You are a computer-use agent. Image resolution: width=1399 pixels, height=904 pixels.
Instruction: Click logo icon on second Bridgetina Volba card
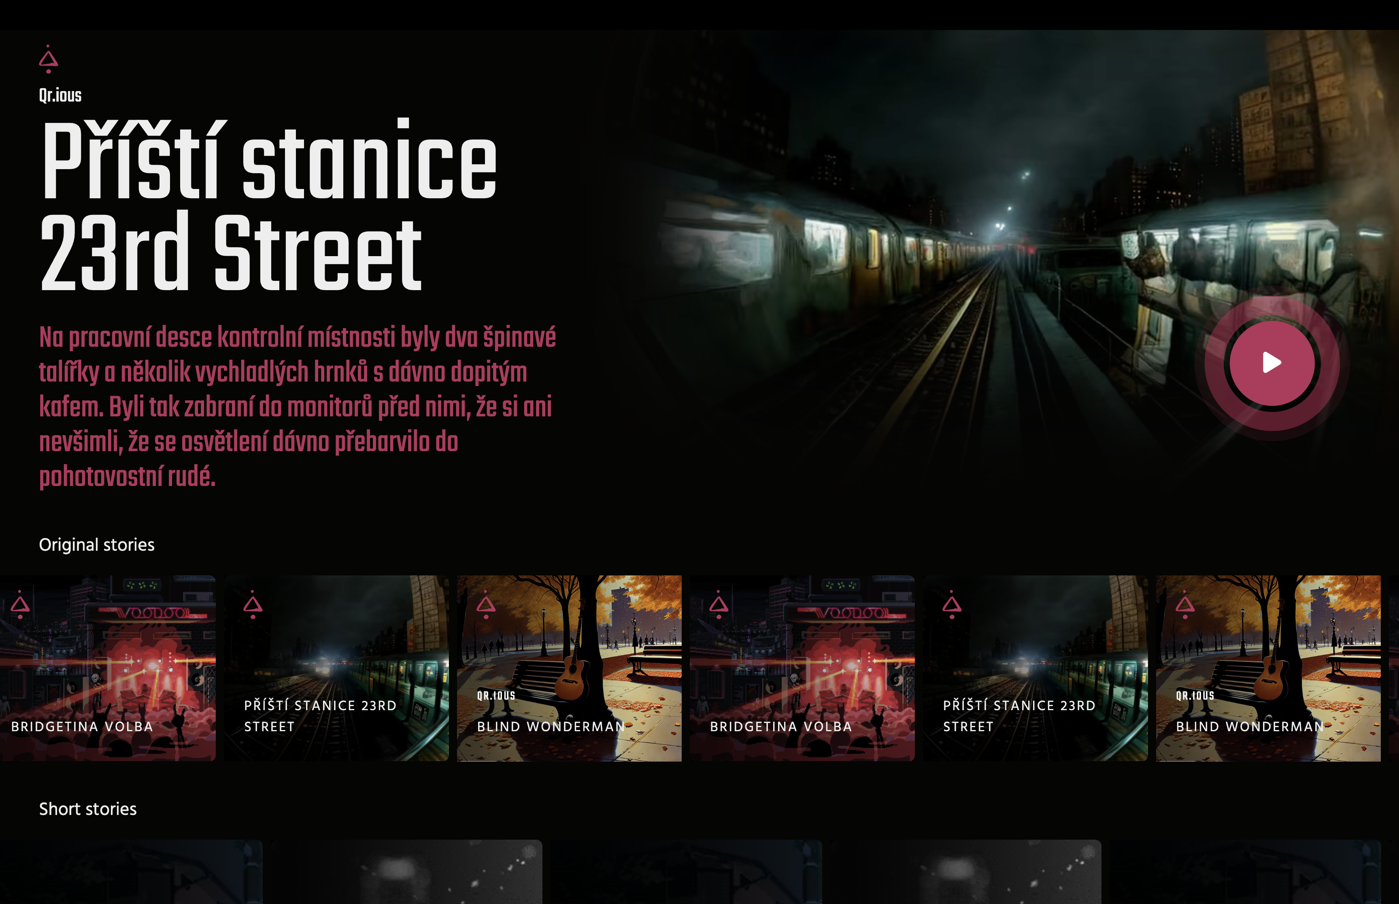pos(719,605)
